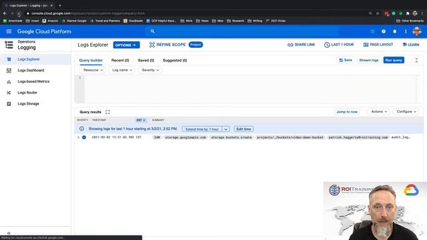The image size is (427, 240).
Task: Open the OPTIONS dropdown
Action: [x=126, y=45]
